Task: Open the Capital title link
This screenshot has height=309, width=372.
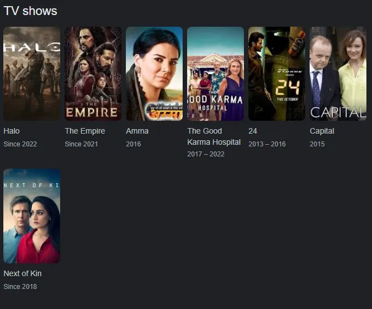Action: coord(322,131)
